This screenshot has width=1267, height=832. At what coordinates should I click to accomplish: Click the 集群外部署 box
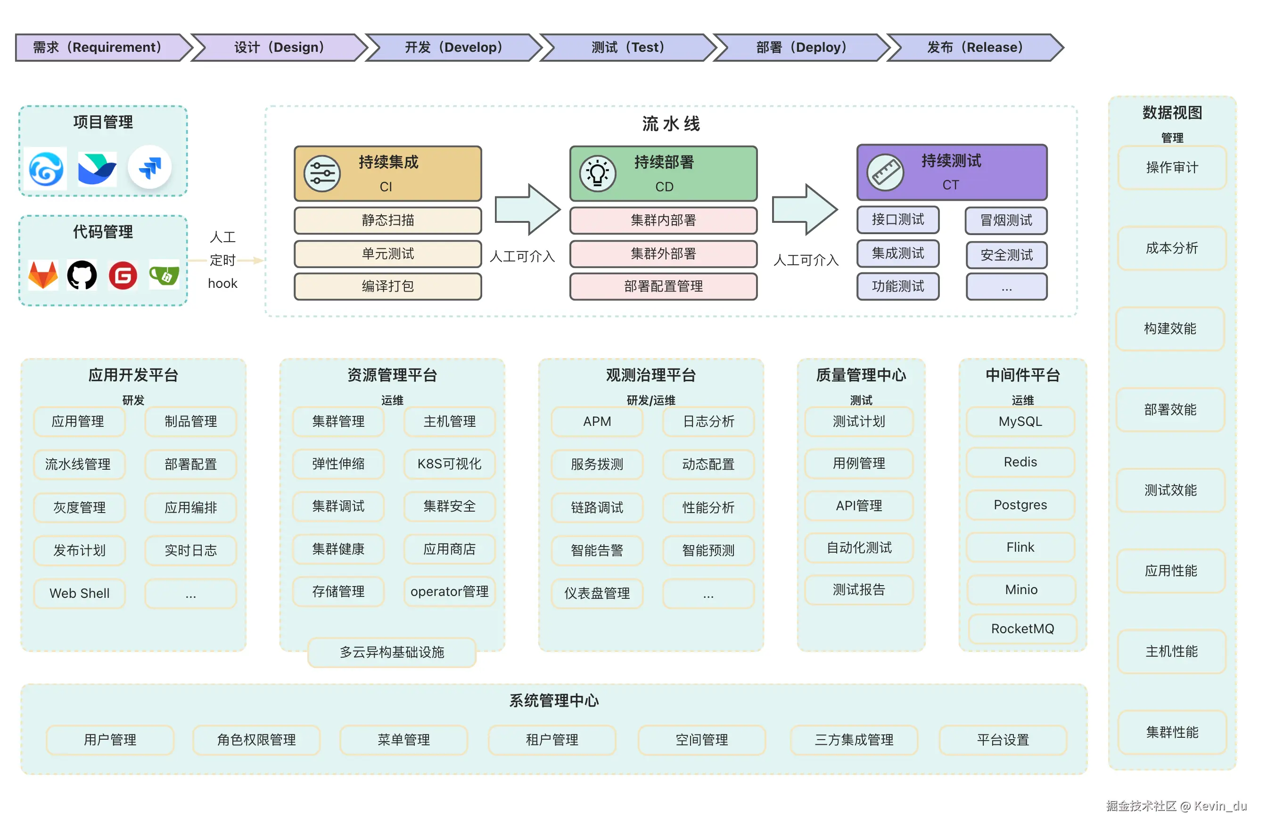pos(663,254)
